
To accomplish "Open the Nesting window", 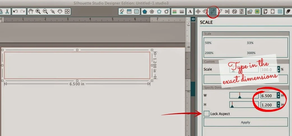I will pyautogui.click(x=242, y=11).
